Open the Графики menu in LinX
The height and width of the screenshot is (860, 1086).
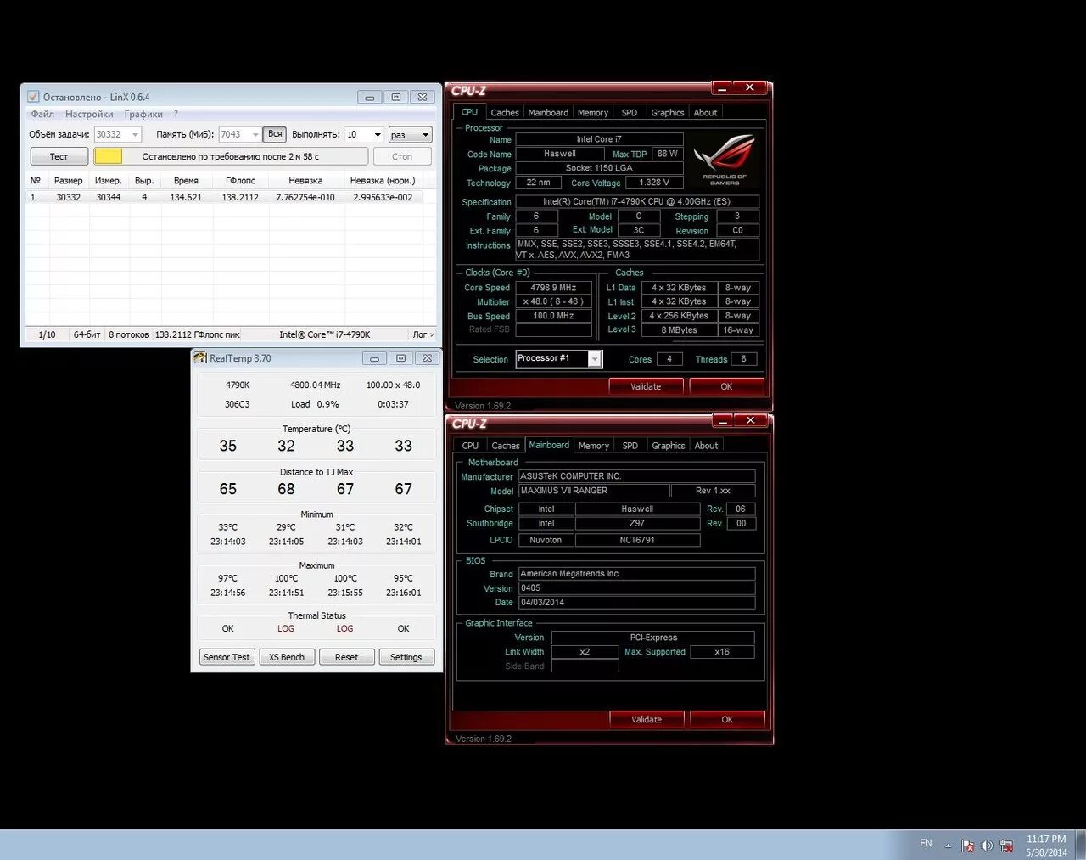pos(143,114)
